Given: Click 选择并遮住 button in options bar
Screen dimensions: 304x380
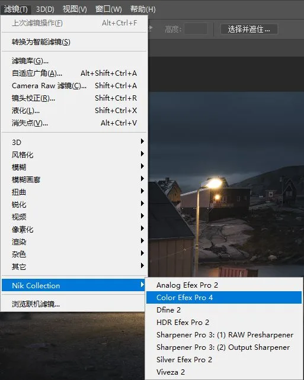Looking at the screenshot, I should tap(249, 30).
